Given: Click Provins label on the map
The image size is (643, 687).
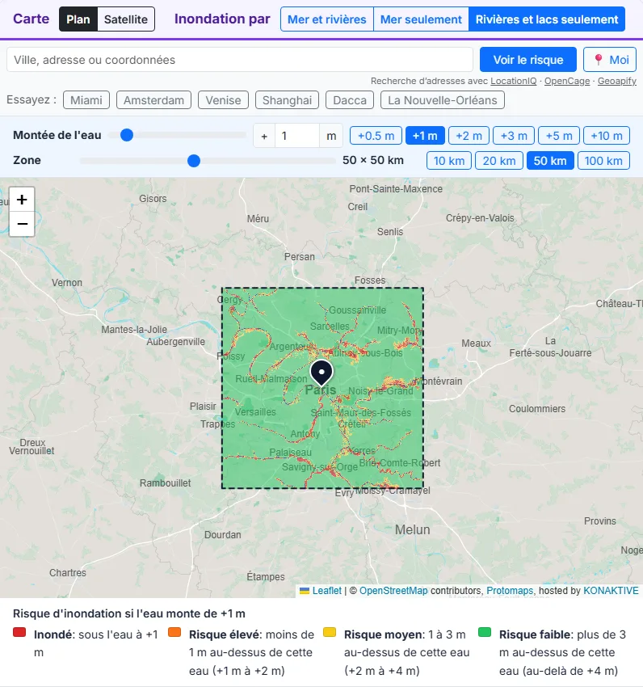Looking at the screenshot, I should point(599,521).
